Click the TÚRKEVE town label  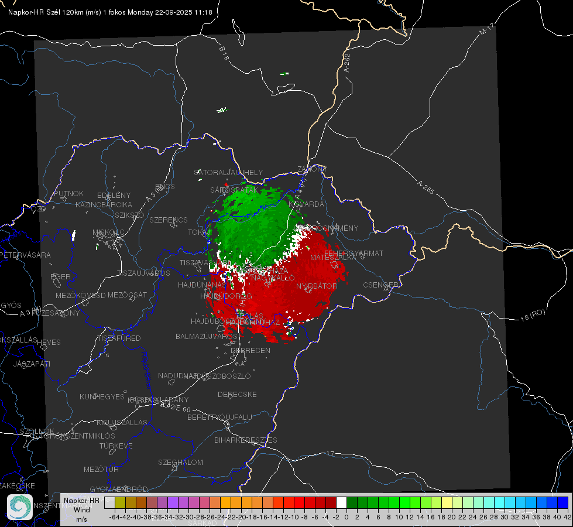(x=116, y=446)
